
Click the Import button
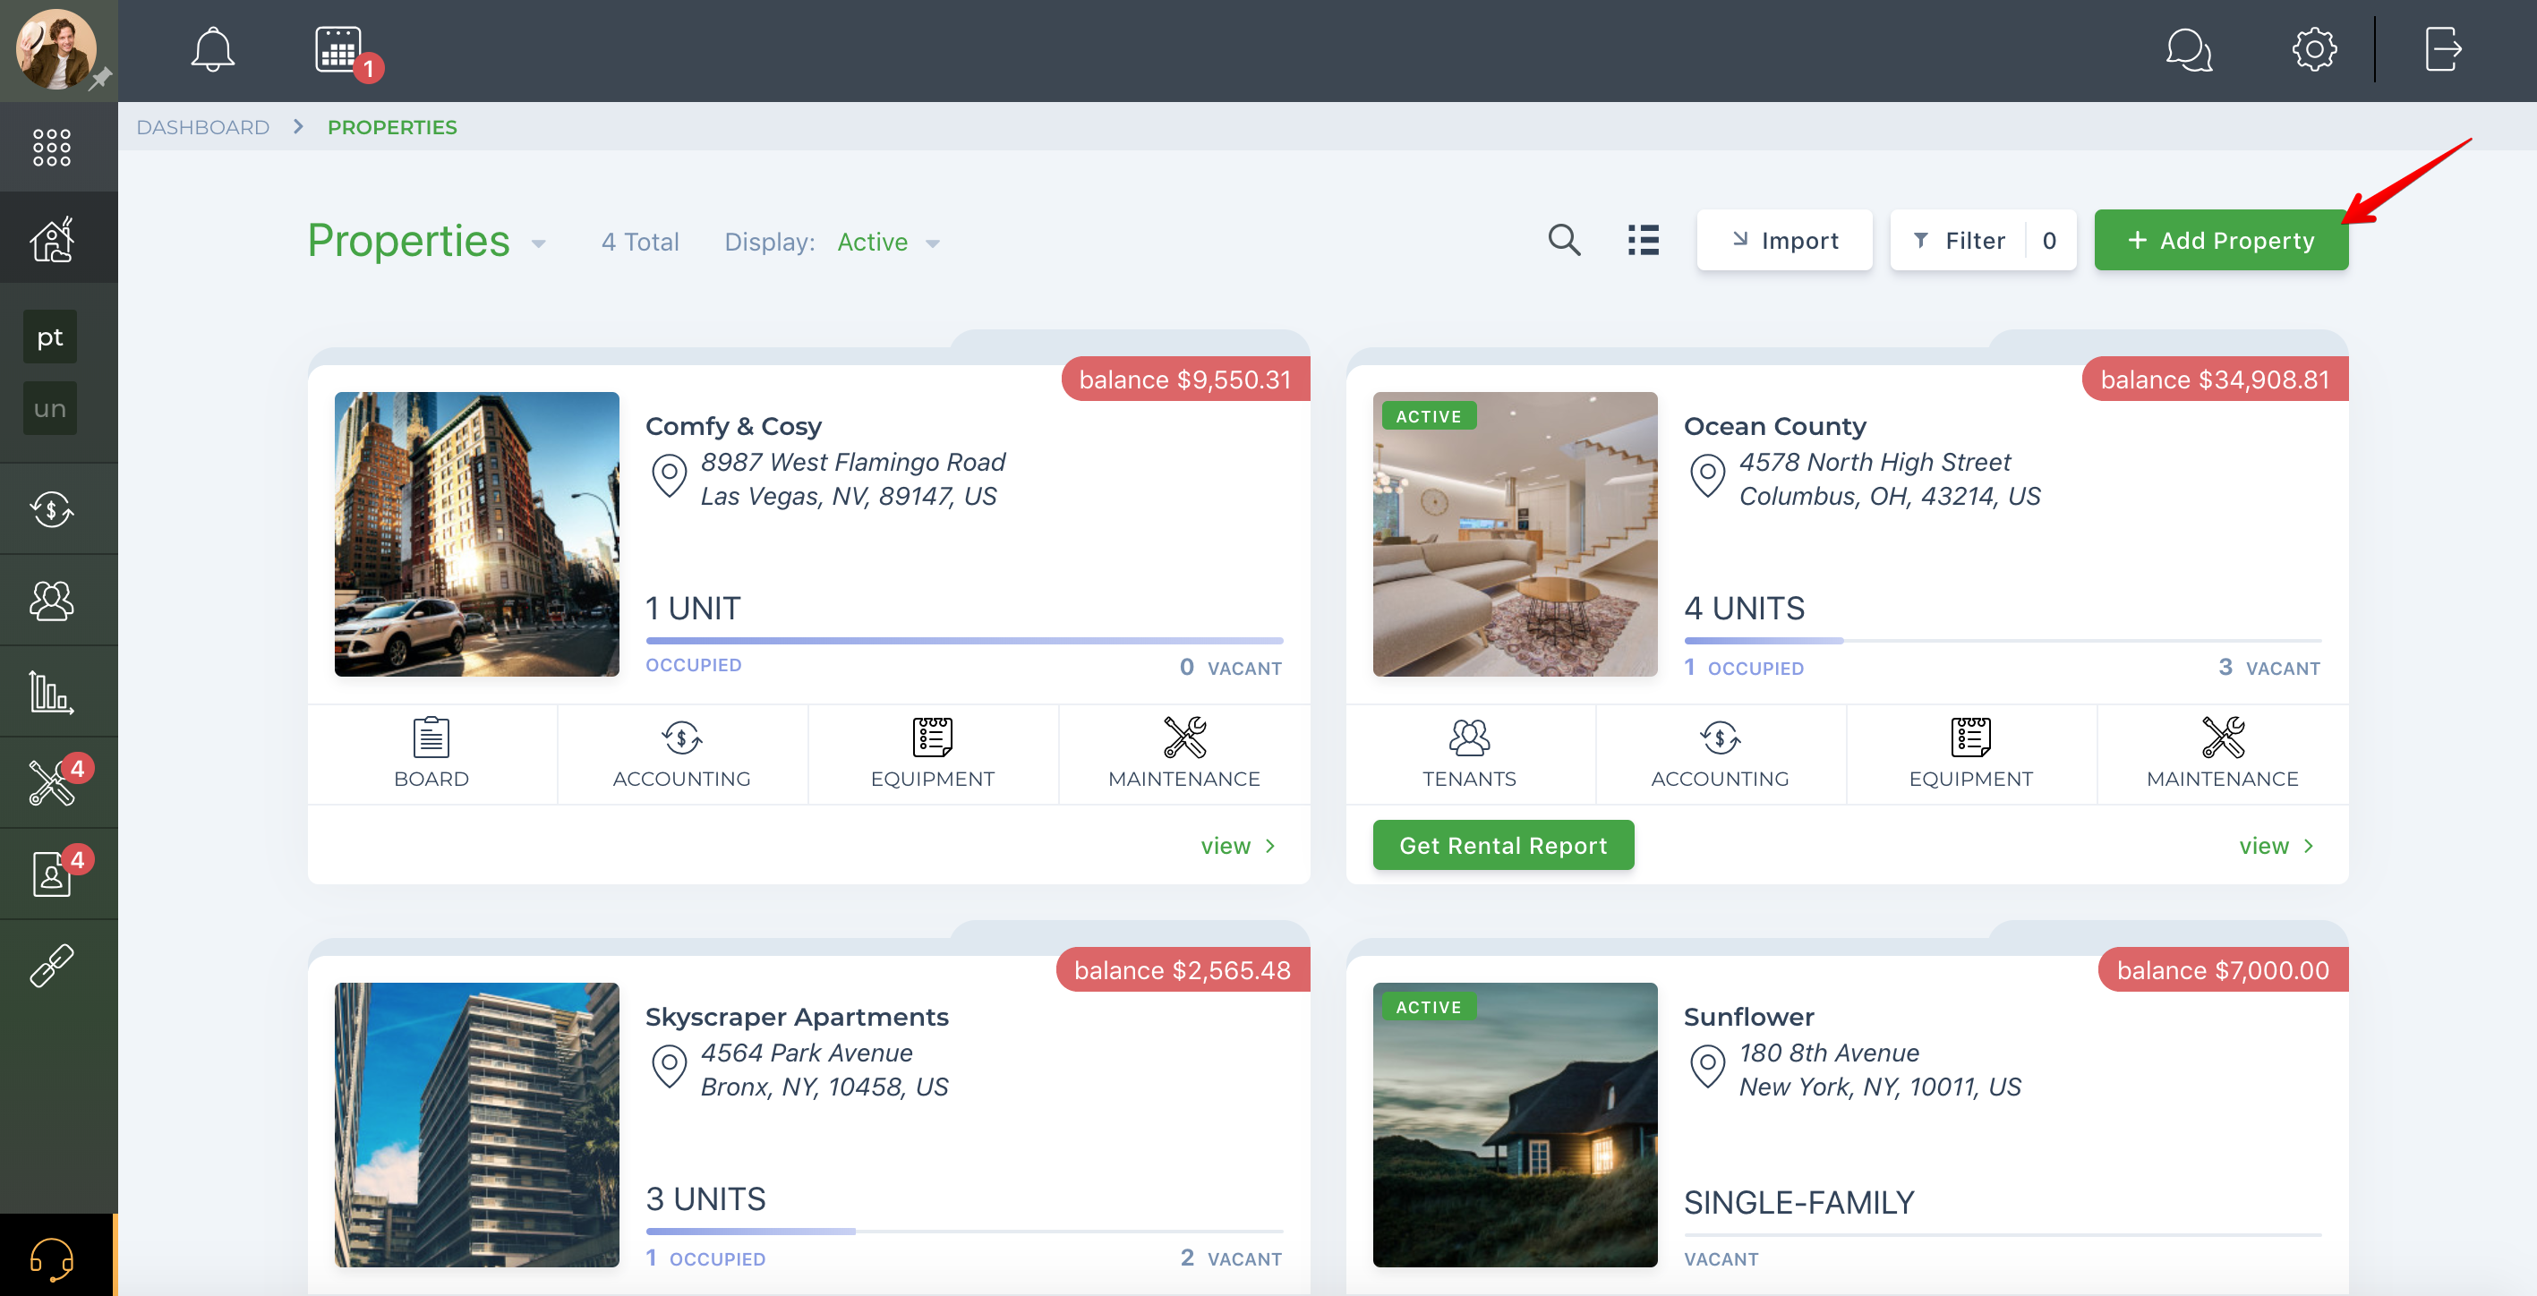(1783, 240)
